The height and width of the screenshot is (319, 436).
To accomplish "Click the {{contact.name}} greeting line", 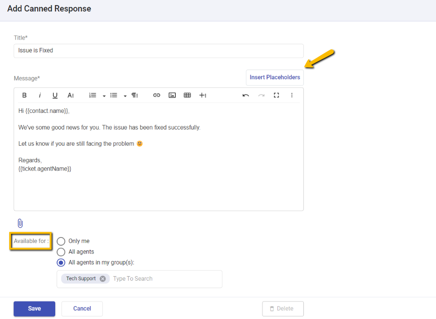I will pyautogui.click(x=44, y=111).
